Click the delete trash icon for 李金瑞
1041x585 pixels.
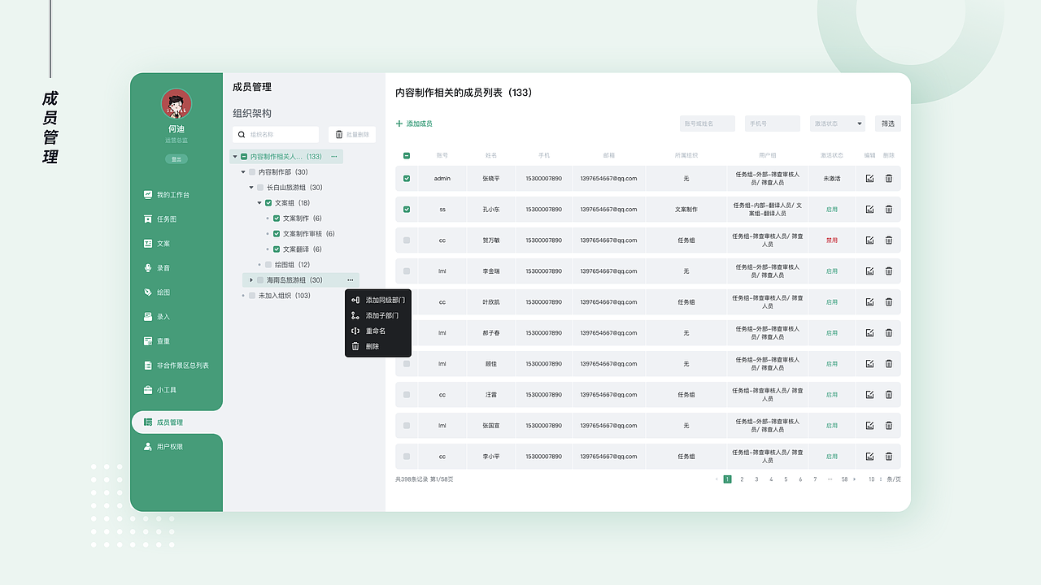tap(888, 271)
